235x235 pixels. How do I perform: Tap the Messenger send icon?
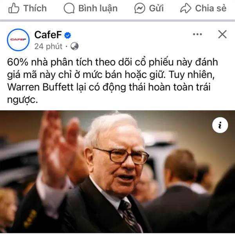[x=140, y=8]
